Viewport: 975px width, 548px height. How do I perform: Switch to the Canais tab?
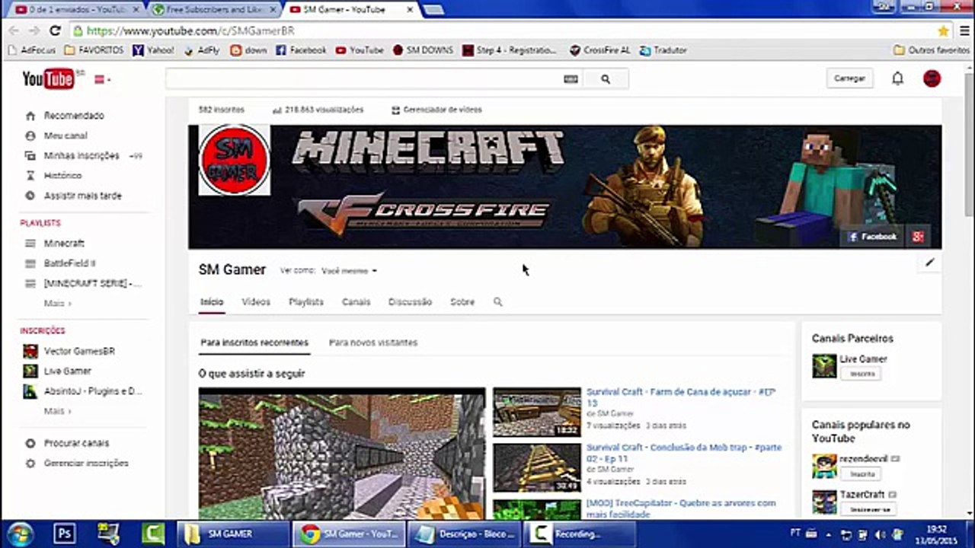[x=356, y=302]
